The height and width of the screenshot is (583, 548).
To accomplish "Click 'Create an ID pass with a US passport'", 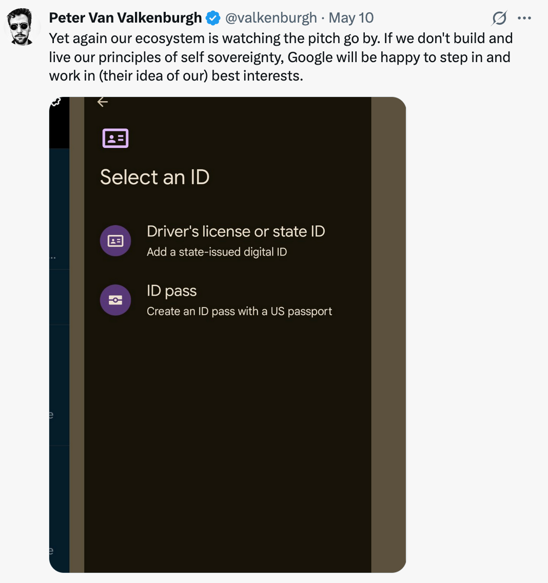I will (x=240, y=311).
